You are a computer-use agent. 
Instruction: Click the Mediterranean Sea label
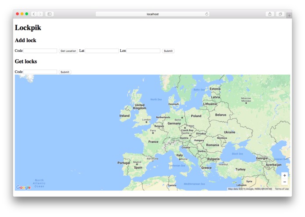pyautogui.click(x=194, y=184)
